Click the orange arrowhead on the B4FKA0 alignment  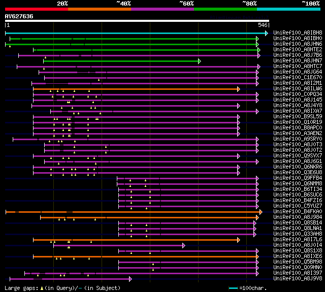[x=261, y=212]
